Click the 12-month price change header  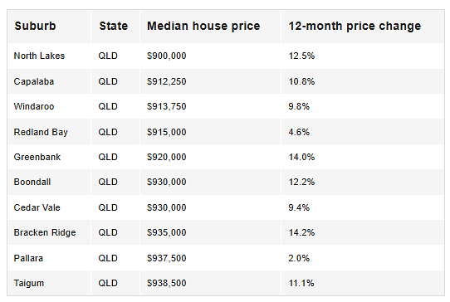pos(355,26)
